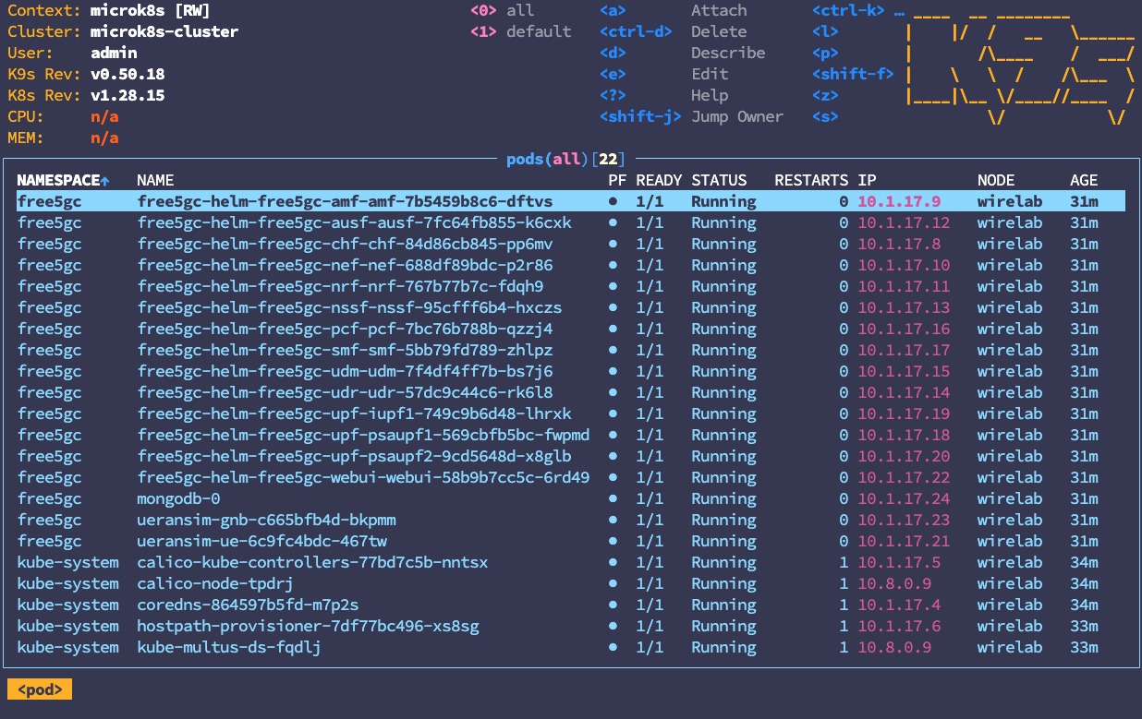Choose the Edit command hint
The height and width of the screenshot is (719, 1142).
(710, 74)
